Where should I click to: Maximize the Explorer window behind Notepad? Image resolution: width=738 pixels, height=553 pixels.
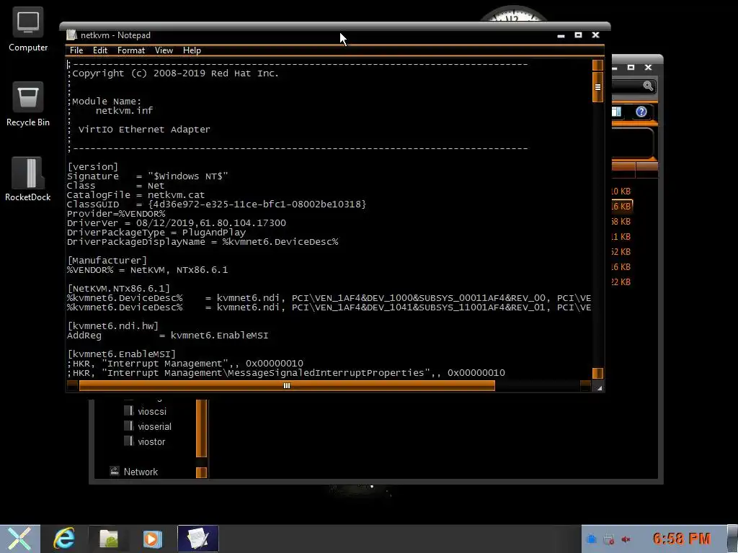(631, 68)
